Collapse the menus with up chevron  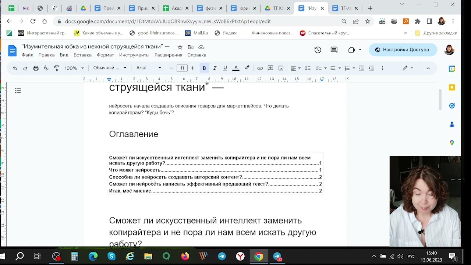[428, 68]
